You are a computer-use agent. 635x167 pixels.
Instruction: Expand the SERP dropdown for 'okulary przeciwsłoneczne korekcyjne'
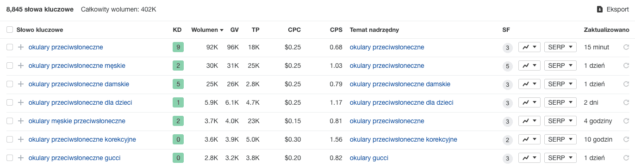click(x=560, y=139)
